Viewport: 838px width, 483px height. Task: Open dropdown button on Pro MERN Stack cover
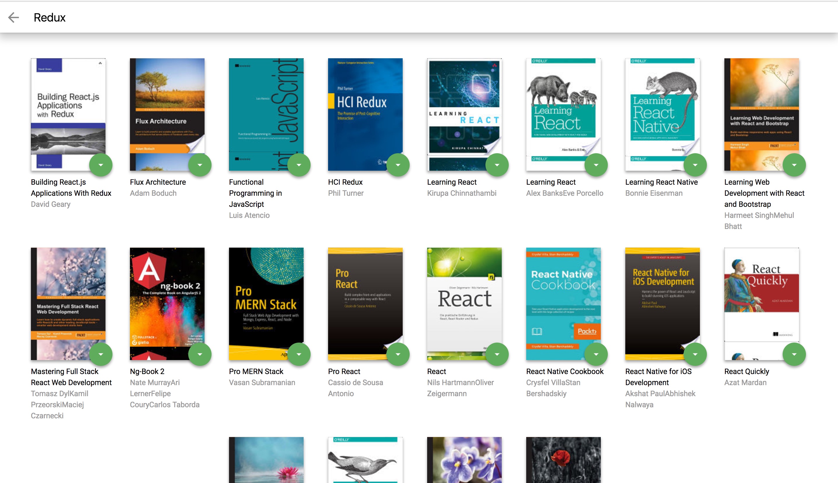[299, 354]
